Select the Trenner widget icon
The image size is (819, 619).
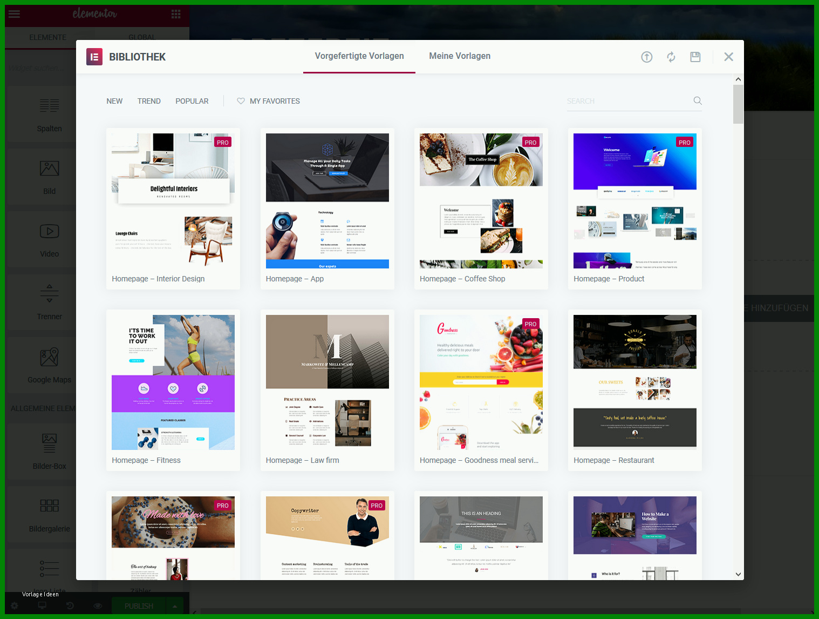49,293
